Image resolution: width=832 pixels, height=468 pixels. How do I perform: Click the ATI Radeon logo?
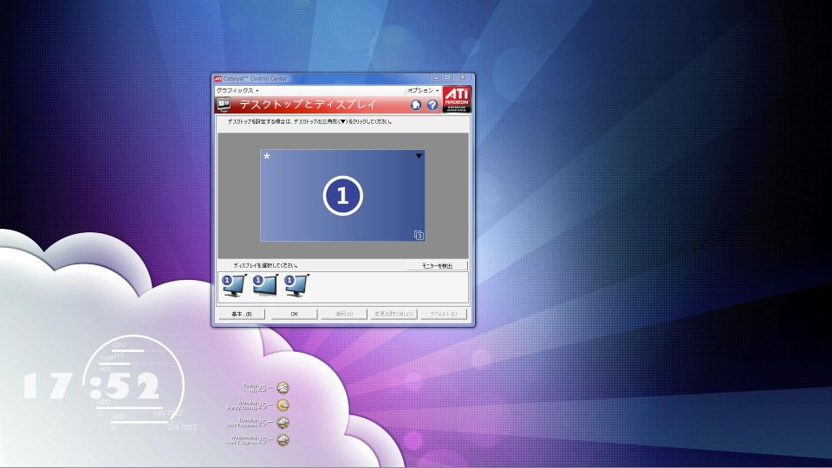pyautogui.click(x=457, y=100)
